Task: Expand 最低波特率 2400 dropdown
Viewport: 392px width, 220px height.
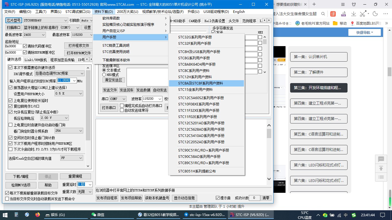Action: pyautogui.click(x=43, y=35)
